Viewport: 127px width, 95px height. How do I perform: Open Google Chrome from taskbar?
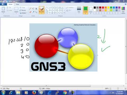tap(65, 93)
